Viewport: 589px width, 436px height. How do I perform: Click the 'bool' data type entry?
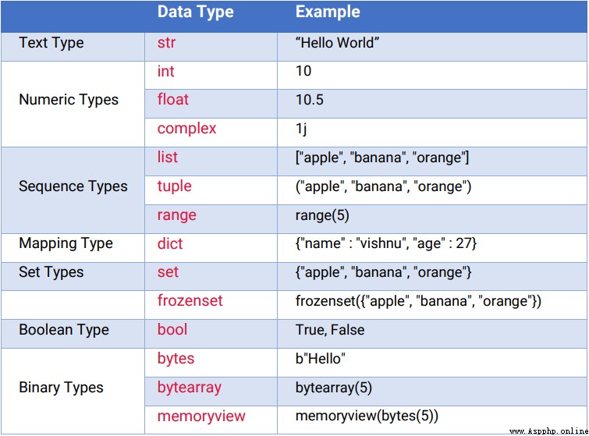coord(172,329)
